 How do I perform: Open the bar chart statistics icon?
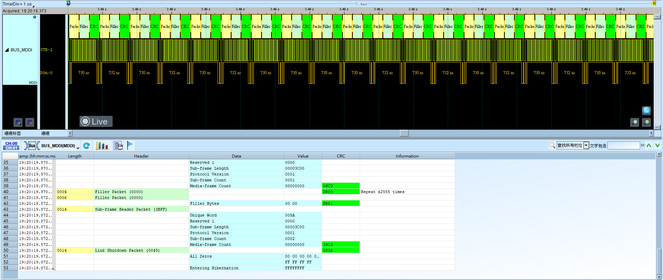(x=102, y=146)
